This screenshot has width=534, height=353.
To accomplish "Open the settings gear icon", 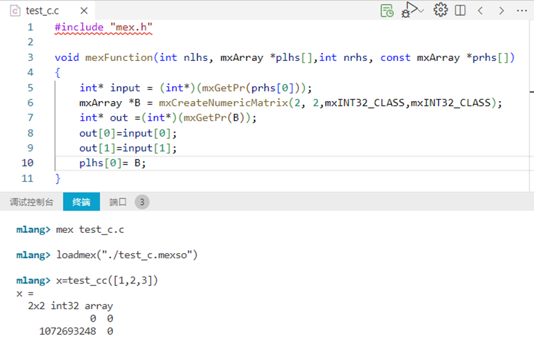I will 440,10.
